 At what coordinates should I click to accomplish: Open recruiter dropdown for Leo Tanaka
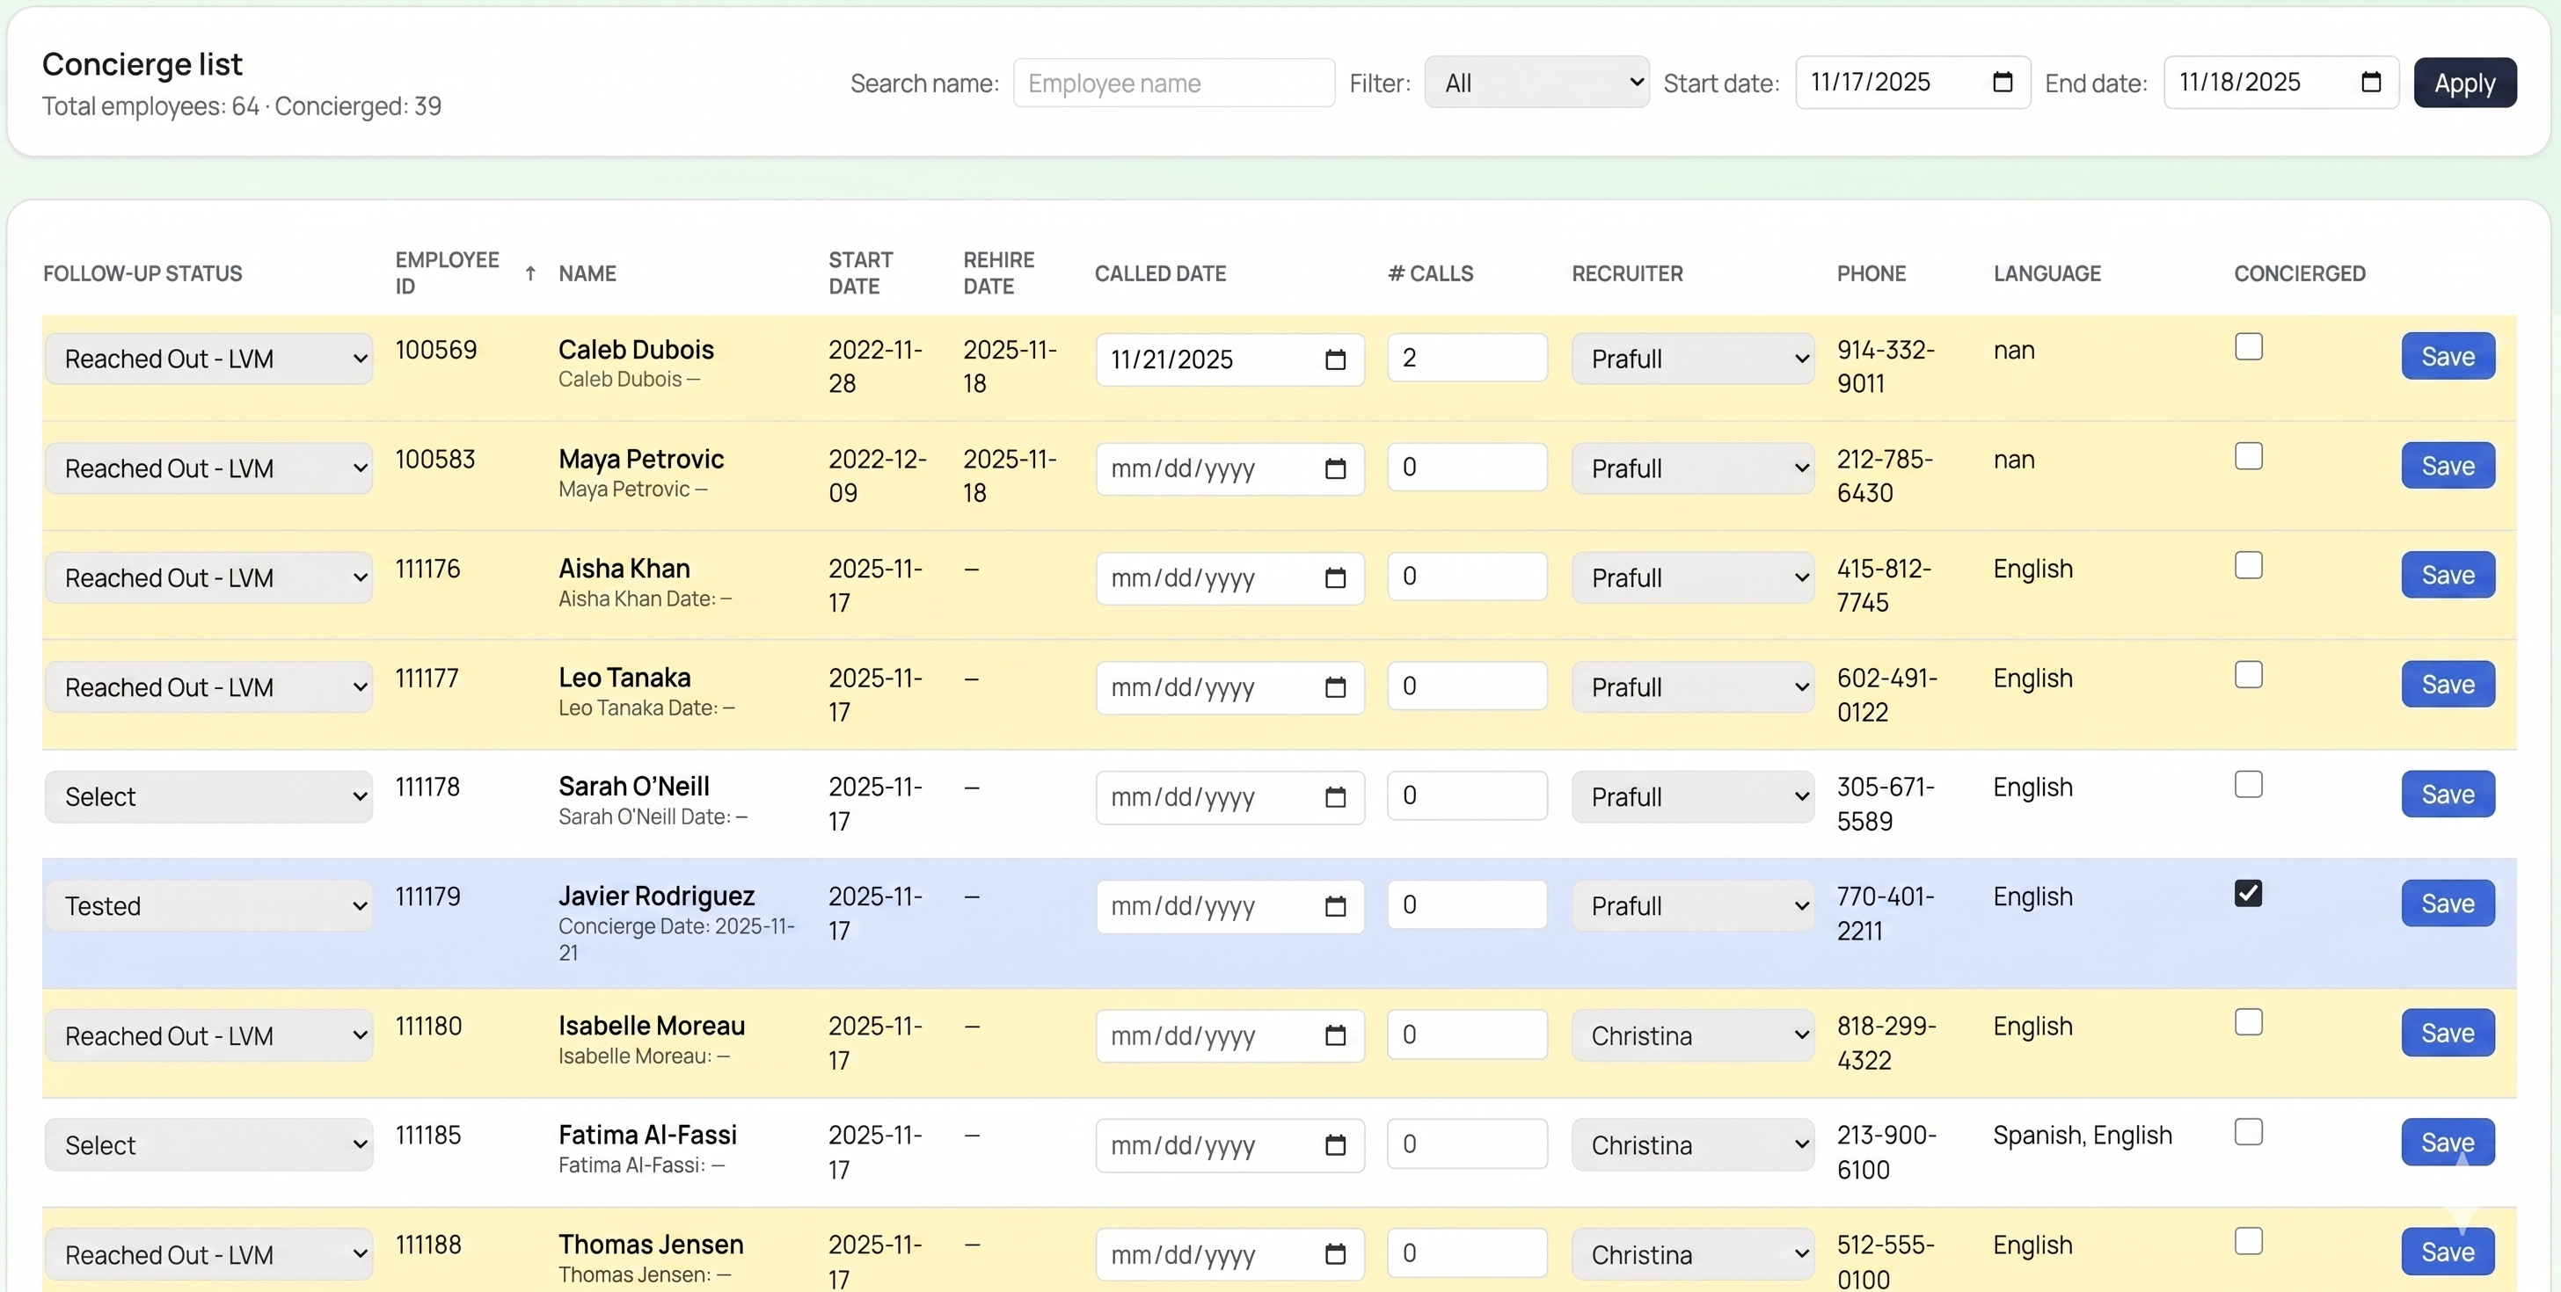coord(1693,686)
